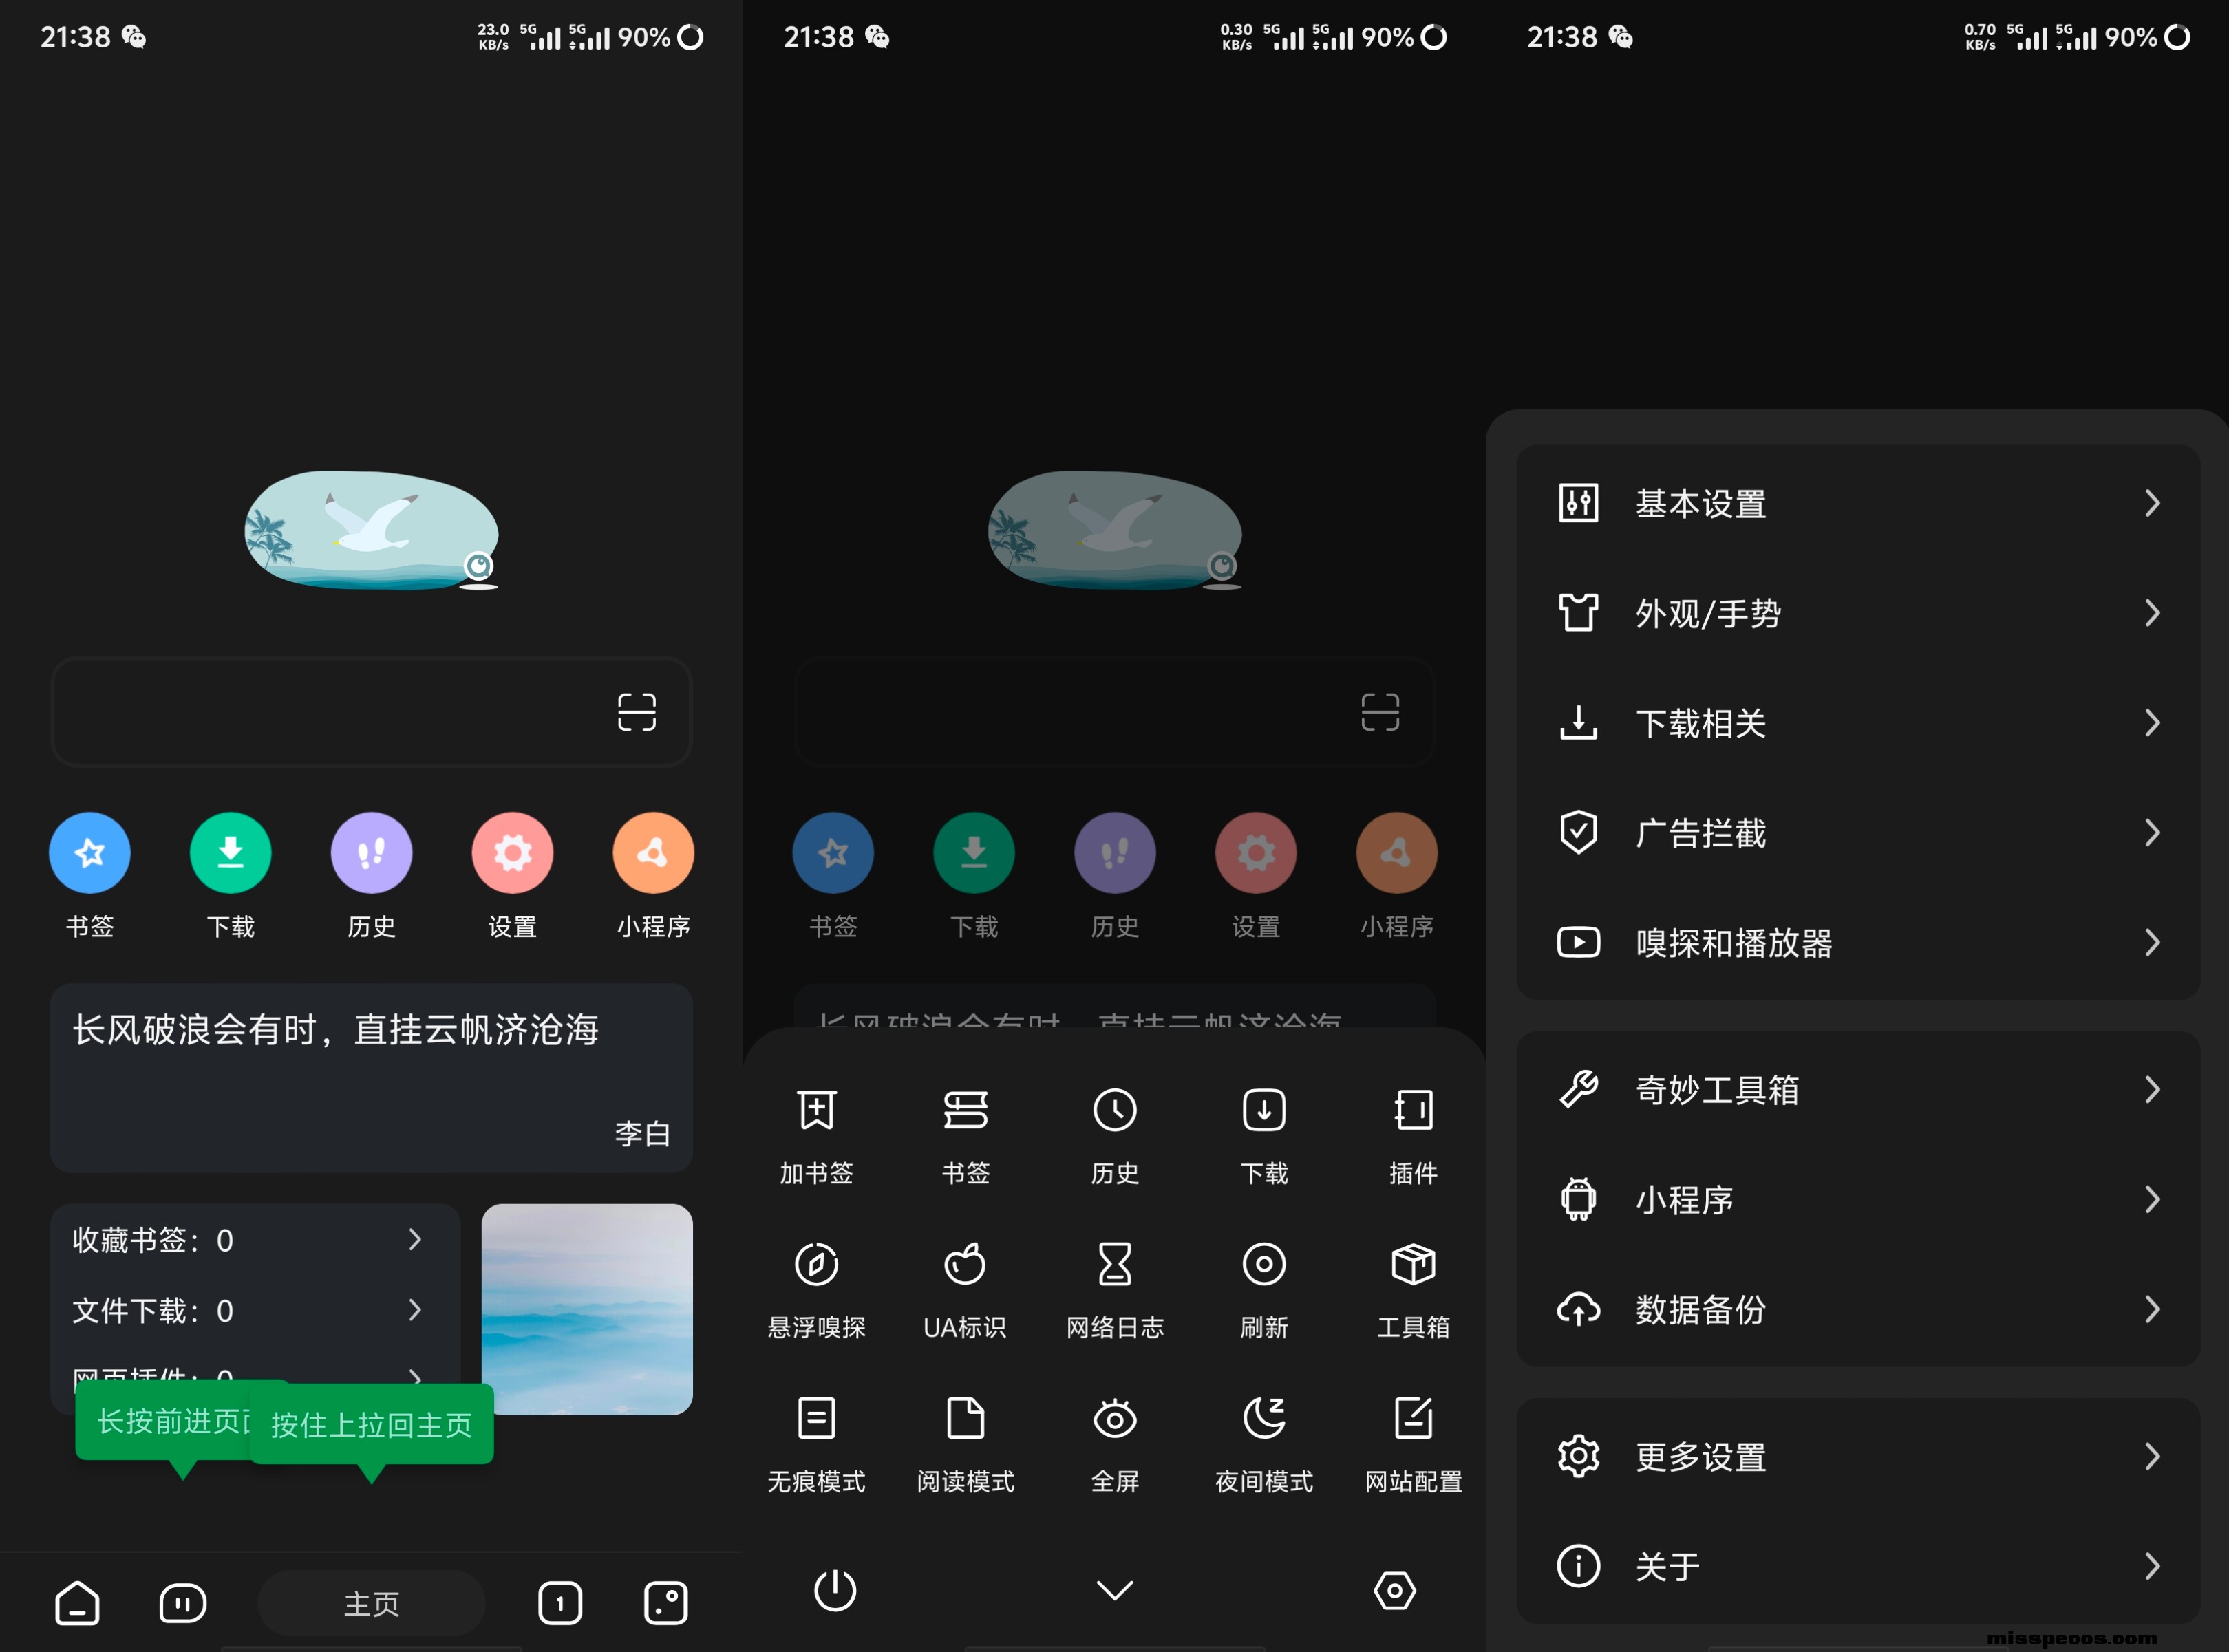Tap the 加书签 add bookmark icon

tap(816, 1110)
